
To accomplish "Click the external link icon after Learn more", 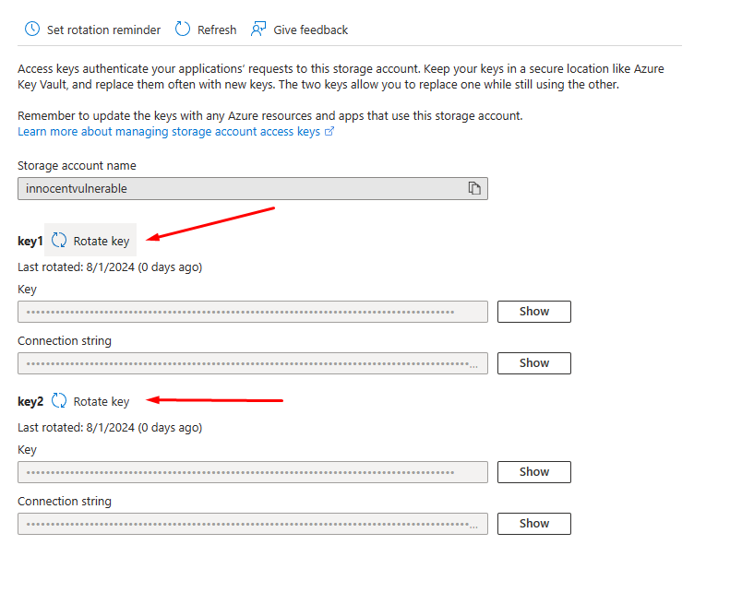I will pyautogui.click(x=329, y=132).
